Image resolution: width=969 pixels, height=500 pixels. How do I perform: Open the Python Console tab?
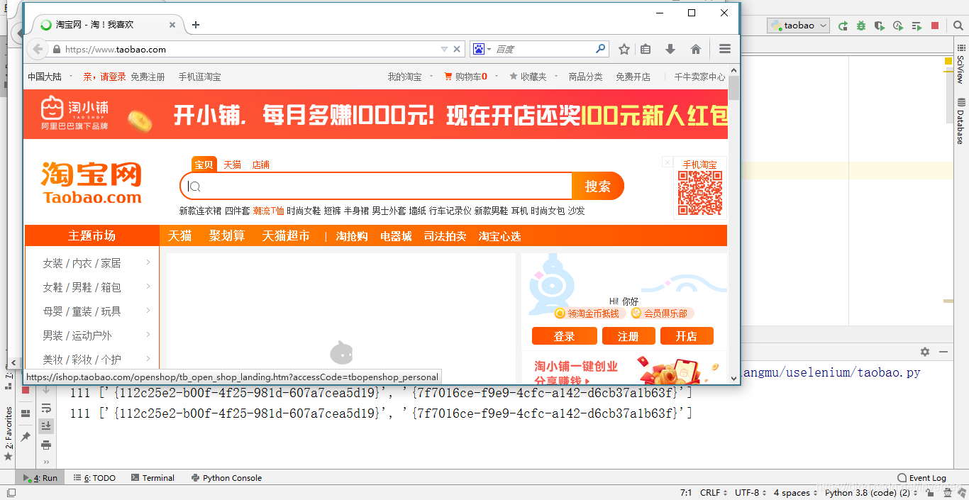click(x=226, y=478)
